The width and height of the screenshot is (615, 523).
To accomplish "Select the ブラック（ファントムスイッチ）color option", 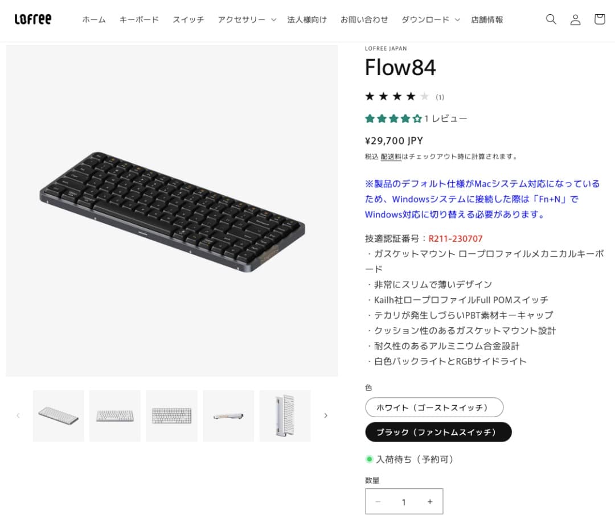I will click(x=438, y=432).
